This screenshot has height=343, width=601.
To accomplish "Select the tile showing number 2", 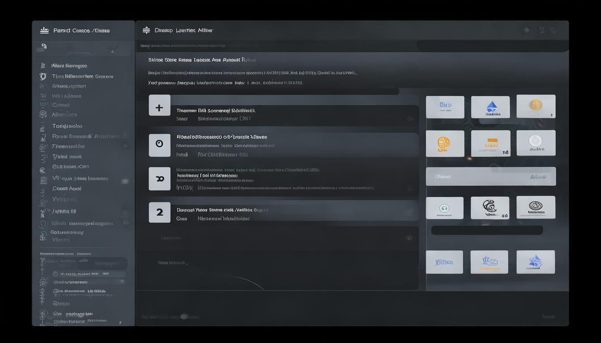I will coord(159,212).
